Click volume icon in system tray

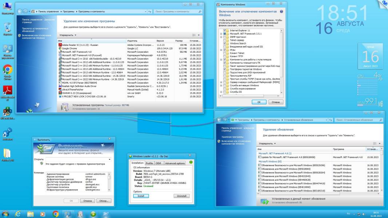(x=364, y=214)
